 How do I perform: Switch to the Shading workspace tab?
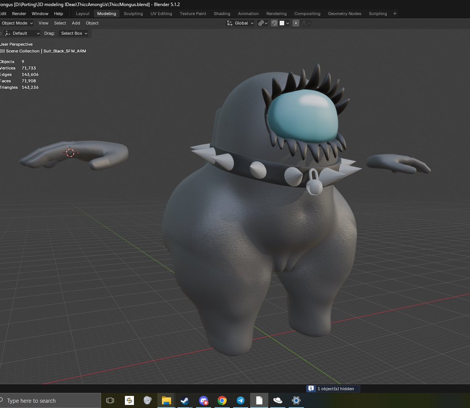222,14
